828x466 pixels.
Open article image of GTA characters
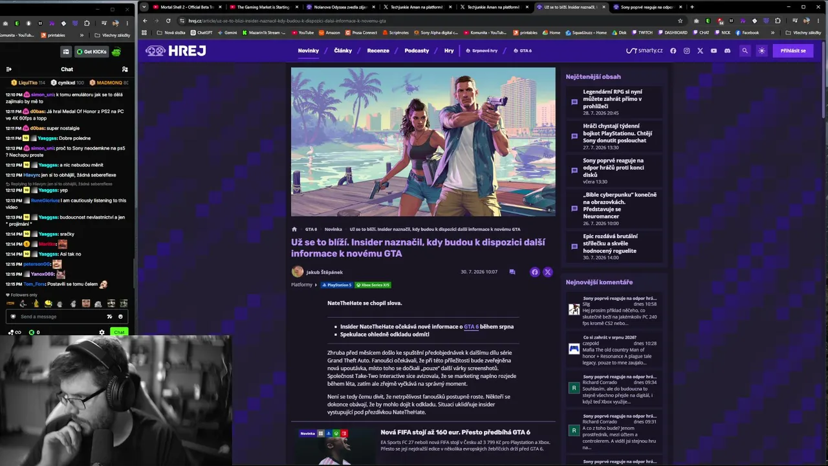tap(423, 142)
